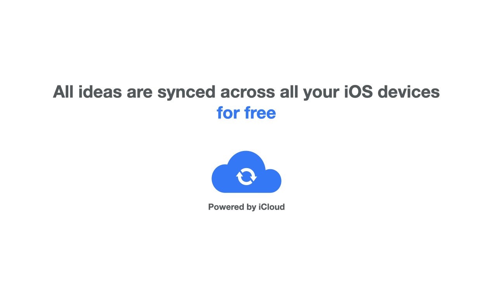Click the word 'free' in blue text
The image size is (493, 295).
pyautogui.click(x=260, y=113)
